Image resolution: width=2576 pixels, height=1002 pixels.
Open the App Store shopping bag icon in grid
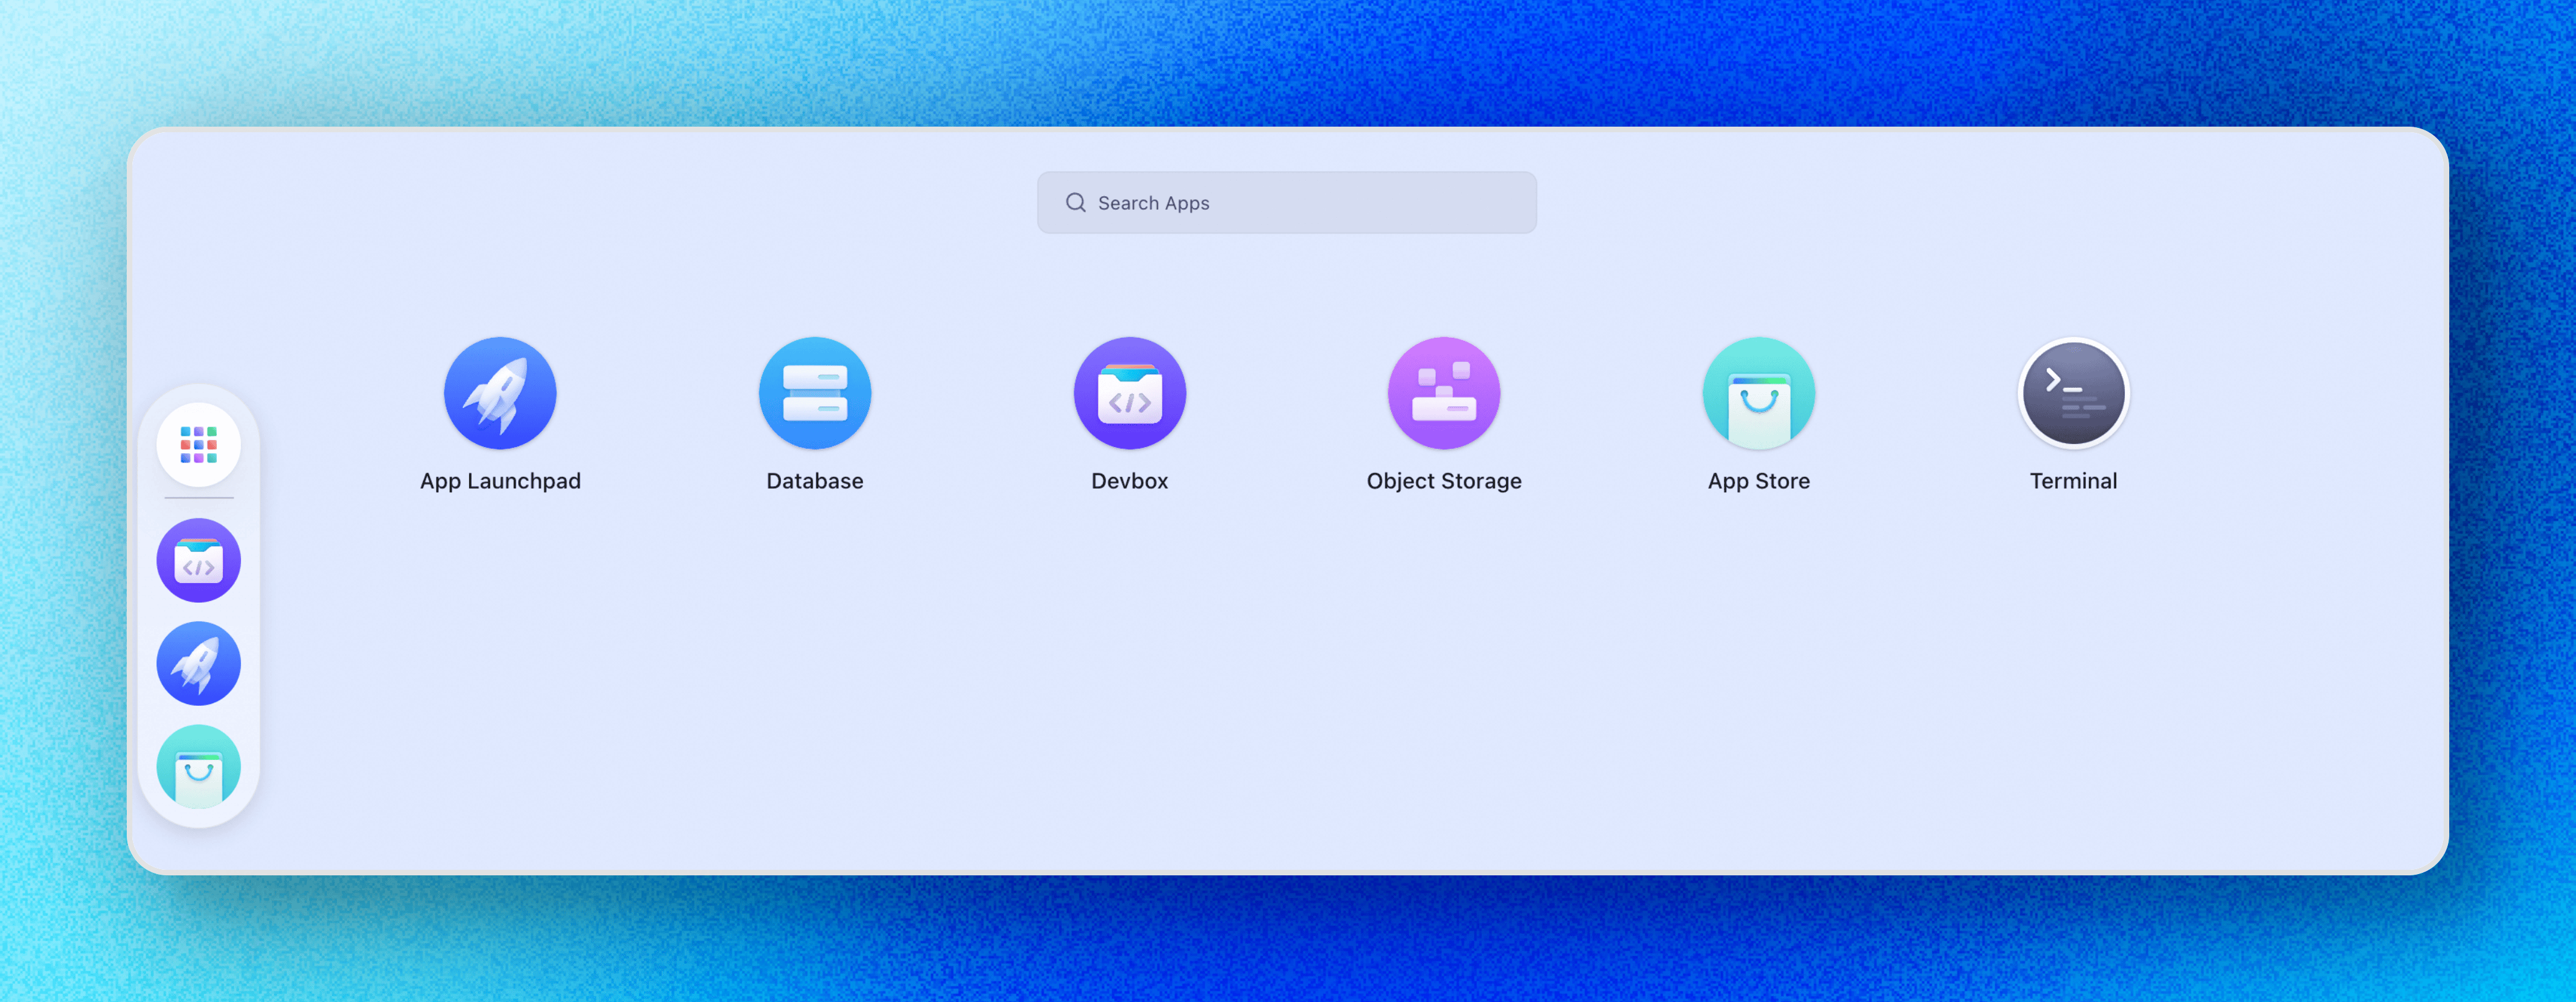(1759, 392)
